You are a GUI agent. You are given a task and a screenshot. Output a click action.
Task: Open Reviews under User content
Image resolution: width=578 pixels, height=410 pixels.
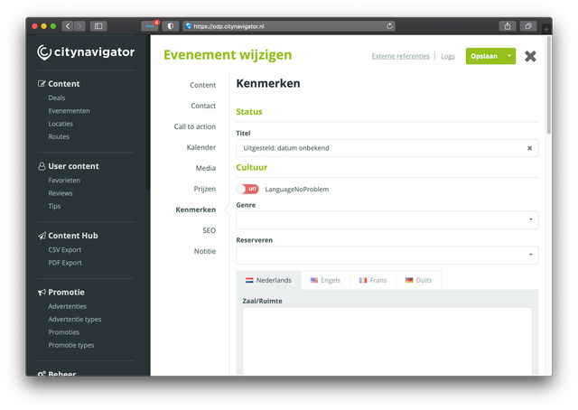click(x=61, y=193)
